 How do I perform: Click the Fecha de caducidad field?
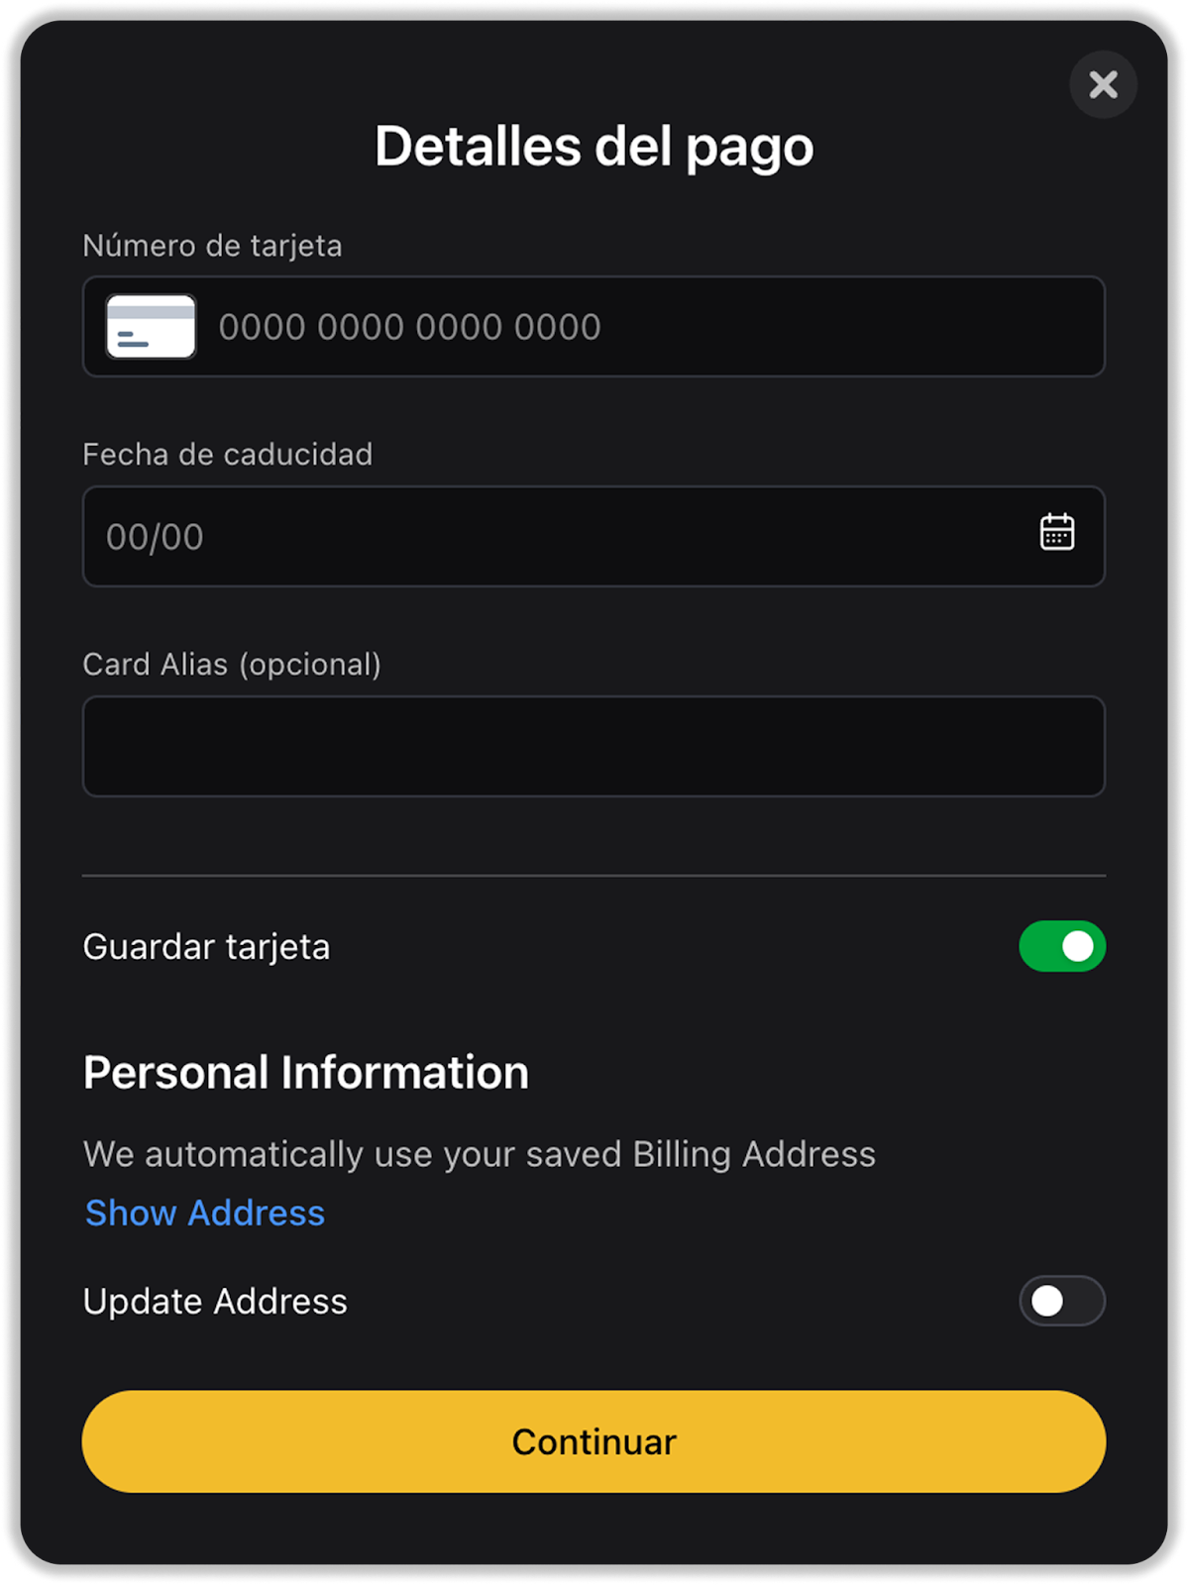[555, 536]
